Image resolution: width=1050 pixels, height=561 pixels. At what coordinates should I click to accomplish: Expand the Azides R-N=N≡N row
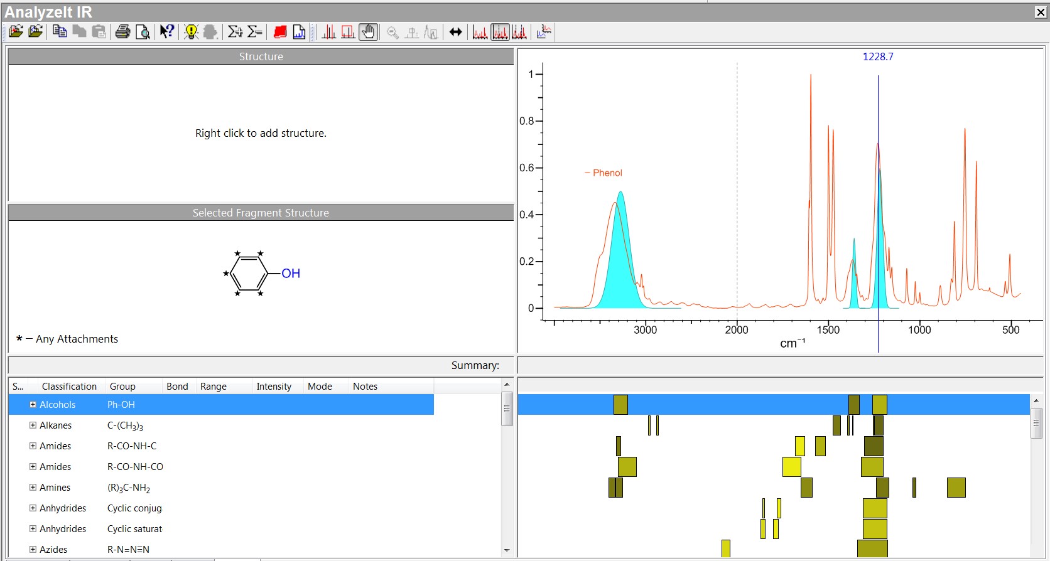33,550
